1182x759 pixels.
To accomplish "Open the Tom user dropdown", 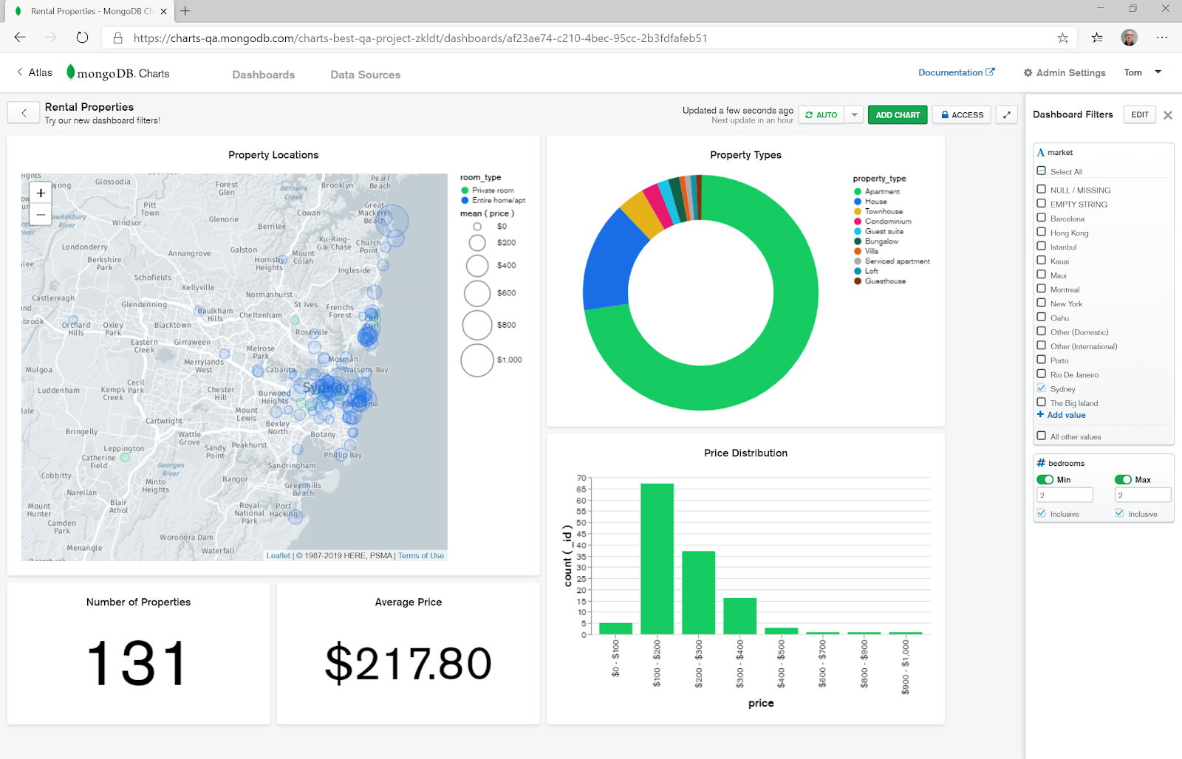I will point(1143,72).
